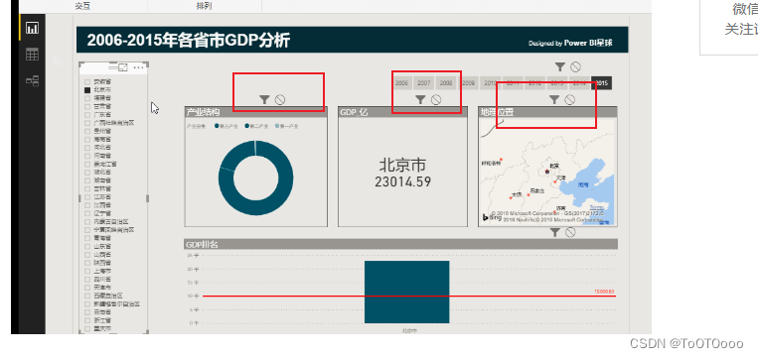Select year 2010 in the slicer
The image size is (758, 358).
490,83
